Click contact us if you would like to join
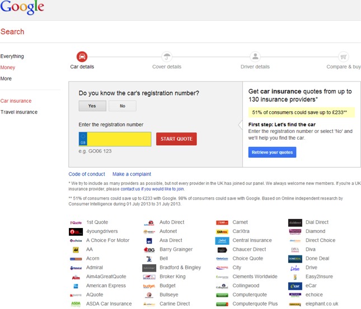Image resolution: width=361 pixels, height=309 pixels. point(152,189)
